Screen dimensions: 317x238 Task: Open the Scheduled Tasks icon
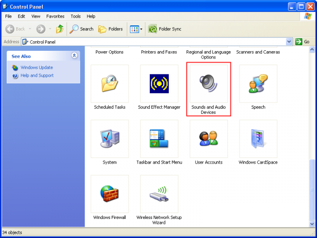pos(110,83)
